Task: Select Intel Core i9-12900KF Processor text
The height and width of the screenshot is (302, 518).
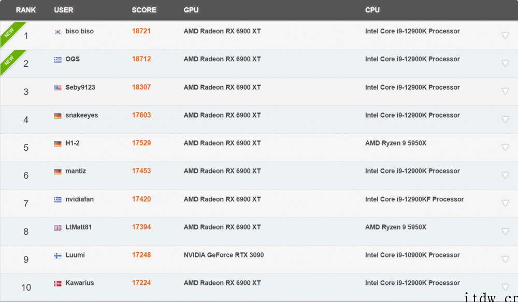Action: click(414, 199)
